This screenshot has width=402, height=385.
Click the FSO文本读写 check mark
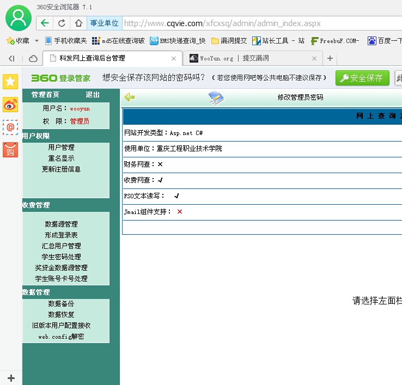tap(176, 196)
